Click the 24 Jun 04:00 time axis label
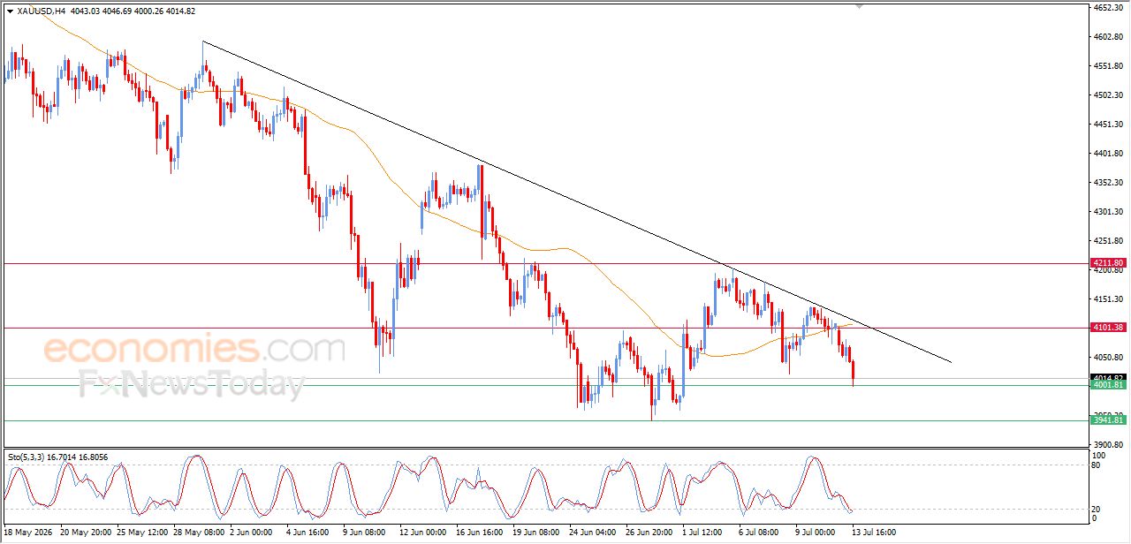 pyautogui.click(x=593, y=533)
